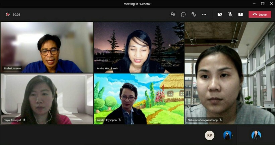Close the meeting window
Screen dimensions: 275x145
tap(271, 3)
